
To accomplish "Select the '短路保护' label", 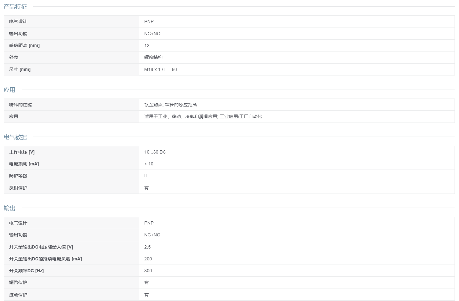I will 18,282.
